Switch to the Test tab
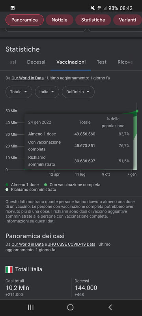This screenshot has height=316, width=142. 102,62
